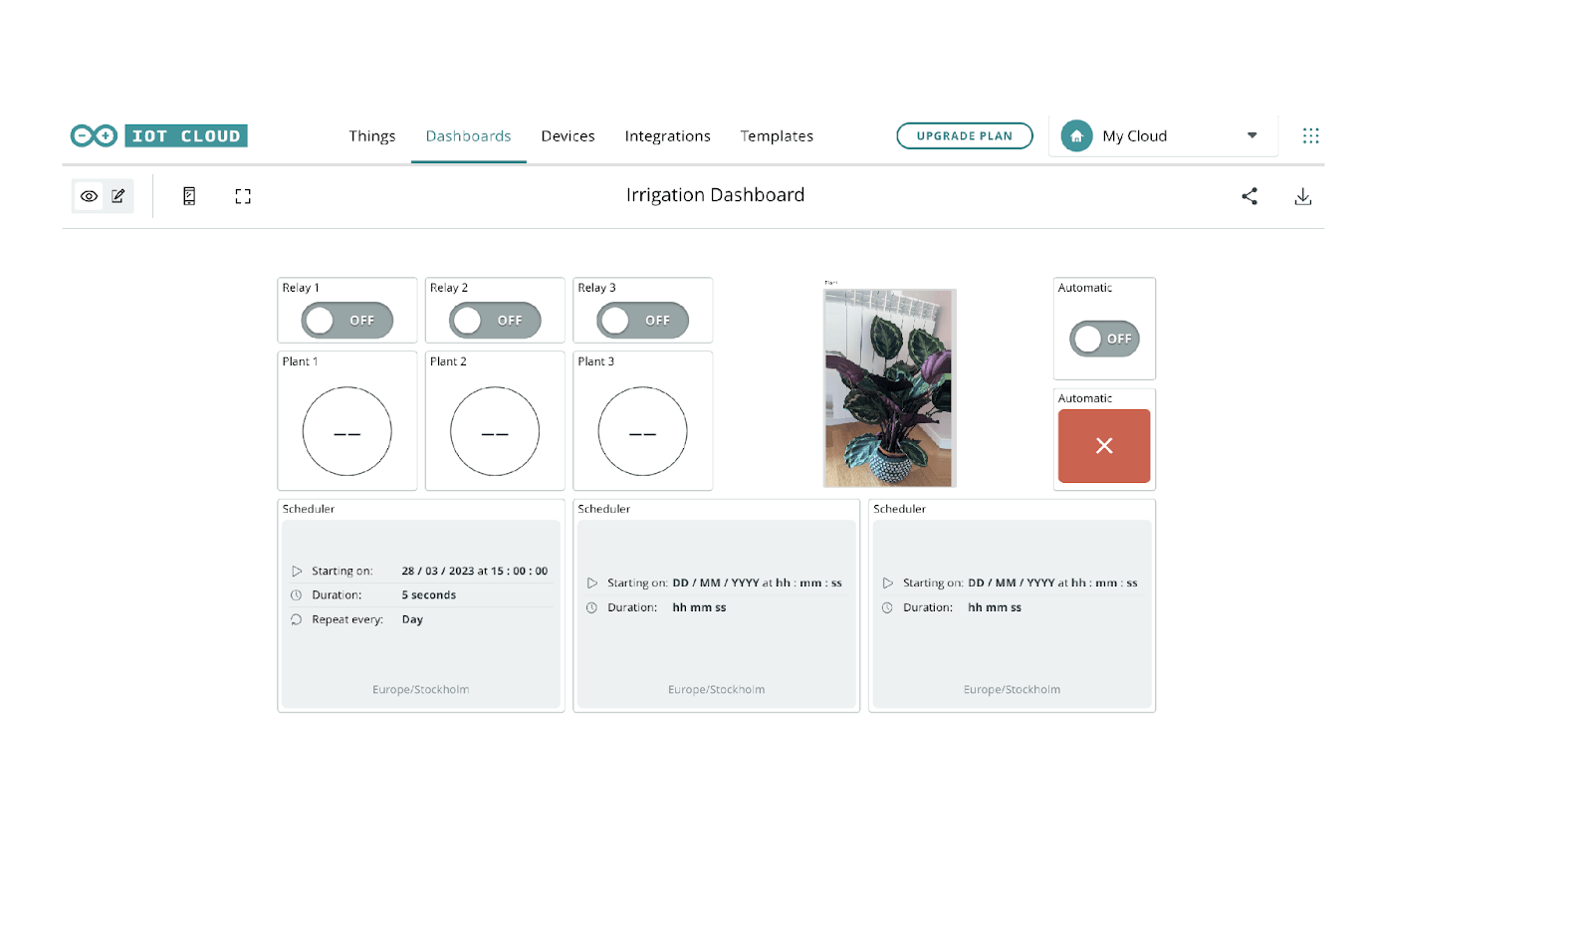The width and height of the screenshot is (1593, 935).
Task: Click the Upgrade Plan button
Action: [x=964, y=135]
